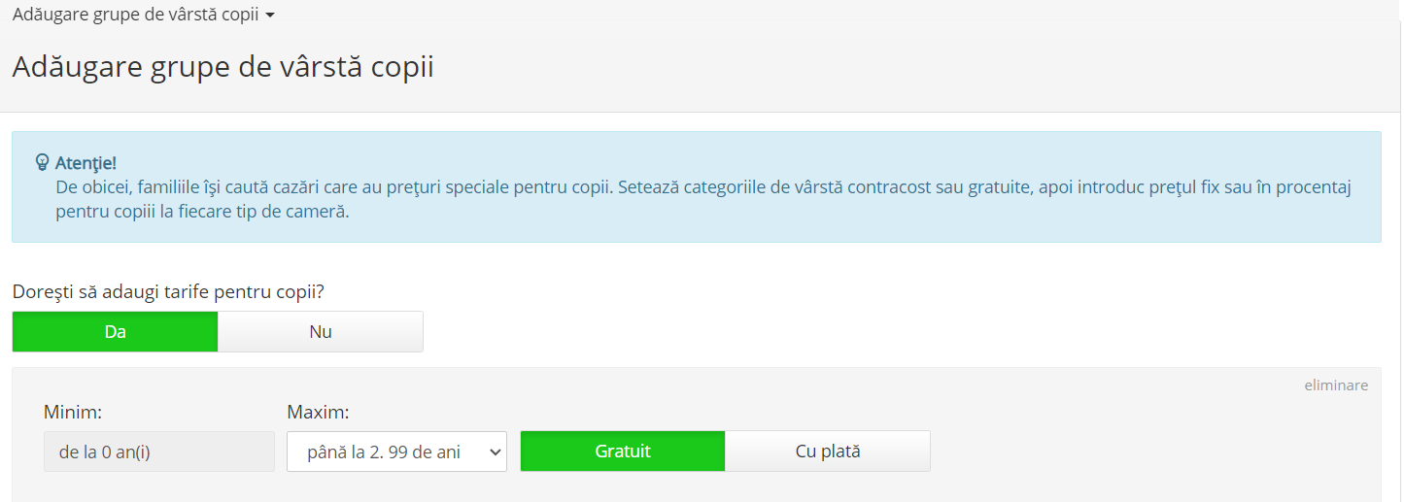Switch the age group to Cu plată
This screenshot has width=1404, height=502.
click(828, 452)
